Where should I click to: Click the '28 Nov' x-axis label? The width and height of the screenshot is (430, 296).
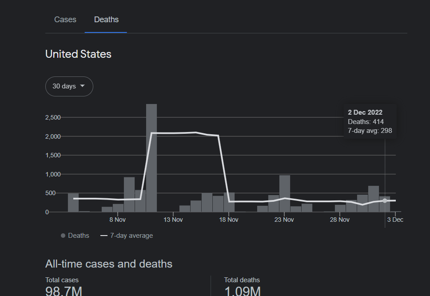pyautogui.click(x=340, y=220)
